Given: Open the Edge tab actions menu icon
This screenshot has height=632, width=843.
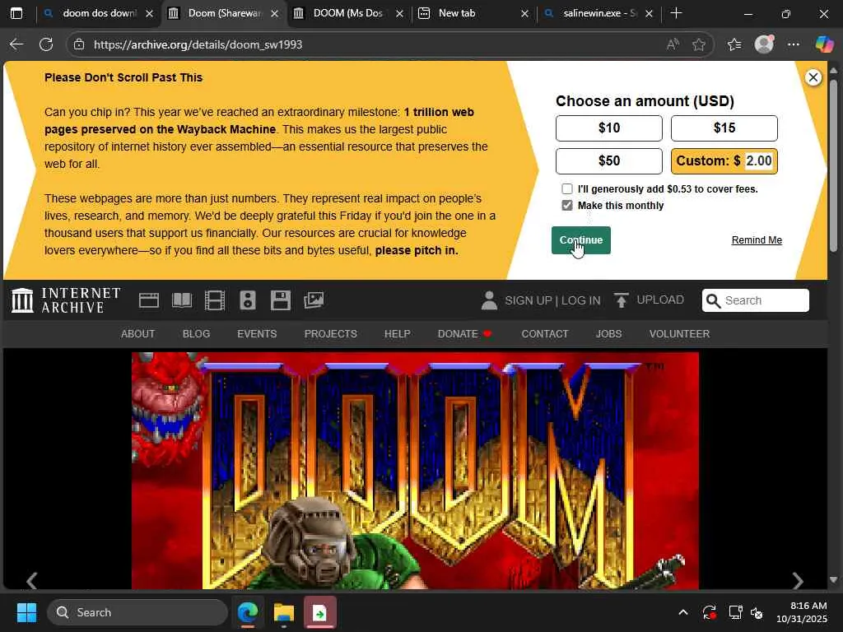Looking at the screenshot, I should pyautogui.click(x=16, y=13).
